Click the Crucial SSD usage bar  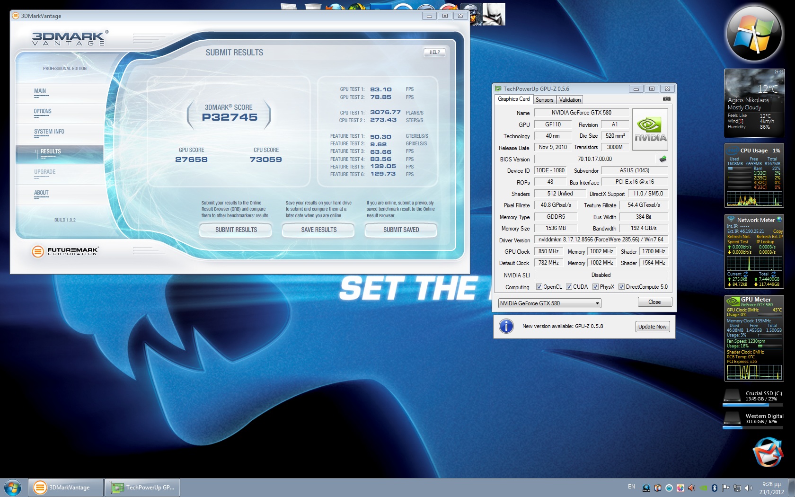pyautogui.click(x=752, y=405)
